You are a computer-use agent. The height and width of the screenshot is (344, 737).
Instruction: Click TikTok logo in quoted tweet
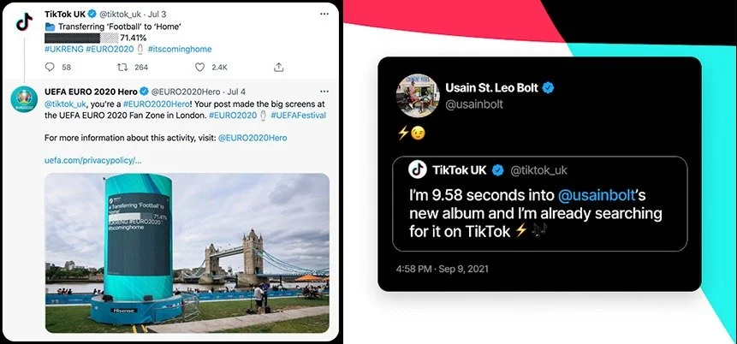pos(418,169)
